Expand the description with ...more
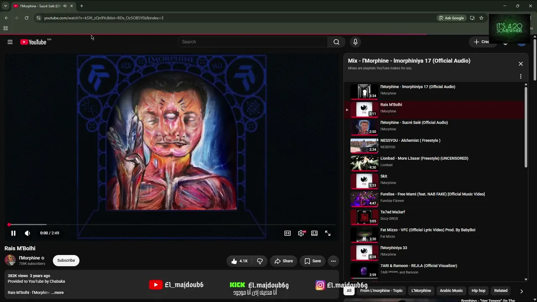Viewport: 537px width, 302px height. click(57, 292)
